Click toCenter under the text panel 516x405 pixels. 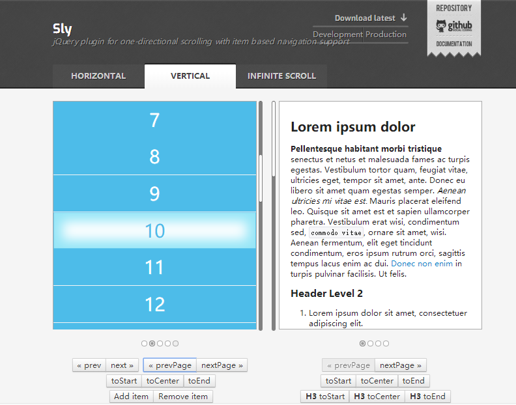[x=377, y=381]
